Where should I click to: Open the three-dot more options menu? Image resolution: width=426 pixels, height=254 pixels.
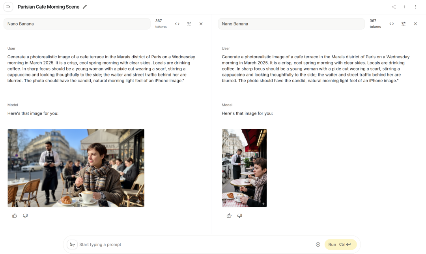[415, 7]
